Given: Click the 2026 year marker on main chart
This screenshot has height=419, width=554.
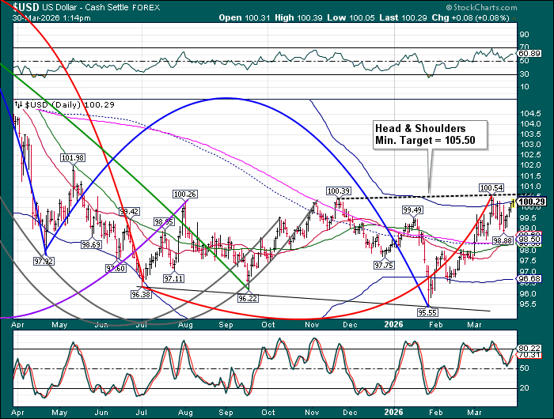Looking at the screenshot, I should pos(393,323).
